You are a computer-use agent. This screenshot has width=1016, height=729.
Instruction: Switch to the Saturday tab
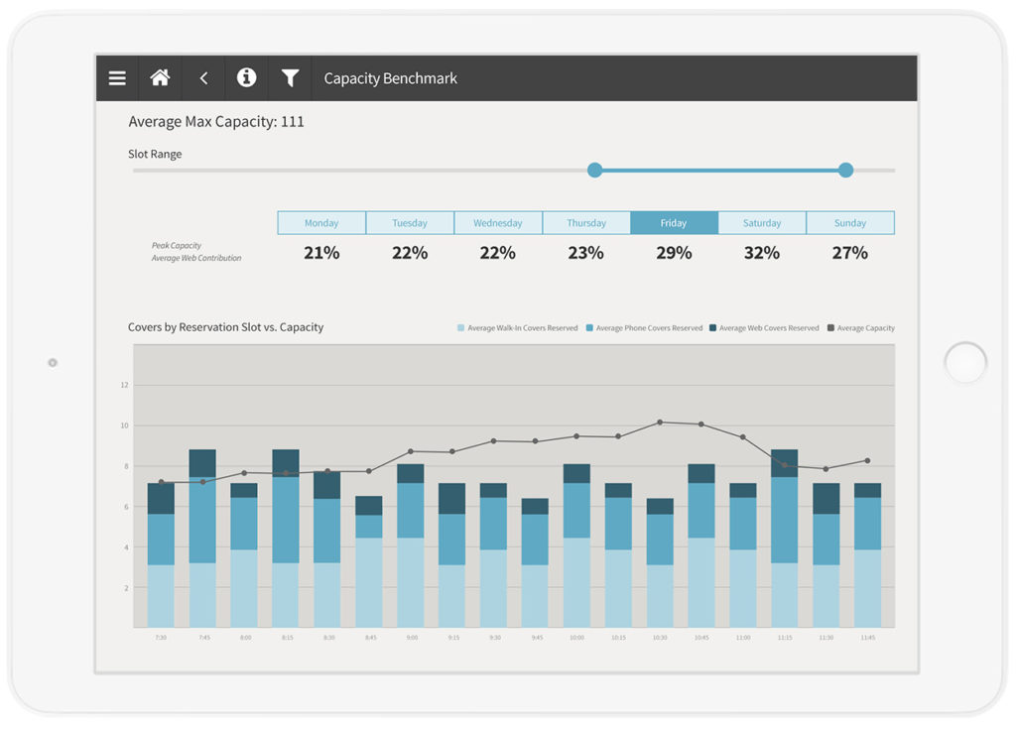[x=762, y=223]
